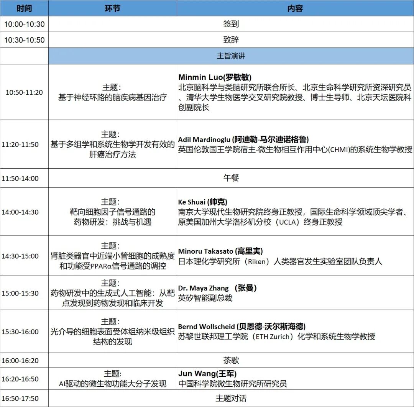
Task: Click the 午餐 row text
Action: click(x=231, y=178)
